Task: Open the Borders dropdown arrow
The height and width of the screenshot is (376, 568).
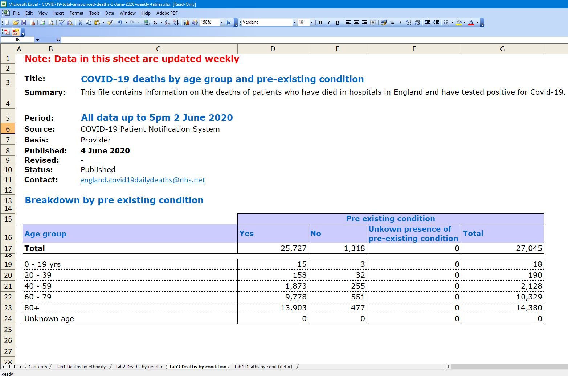Action: 452,22
